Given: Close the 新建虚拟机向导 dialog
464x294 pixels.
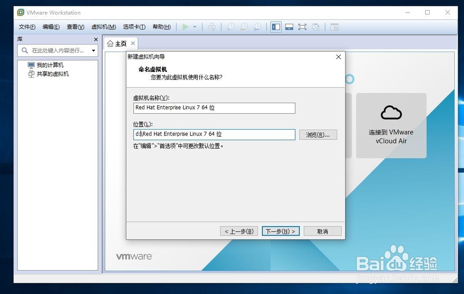Looking at the screenshot, I should 339,57.
